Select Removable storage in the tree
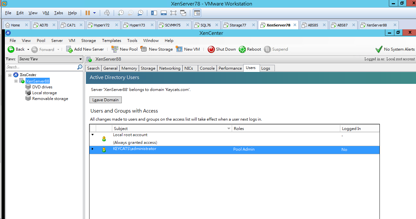416x219 pixels. click(x=50, y=99)
